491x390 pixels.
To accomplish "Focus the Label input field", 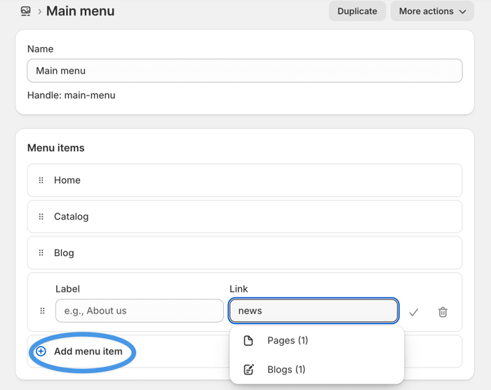I will click(x=140, y=311).
